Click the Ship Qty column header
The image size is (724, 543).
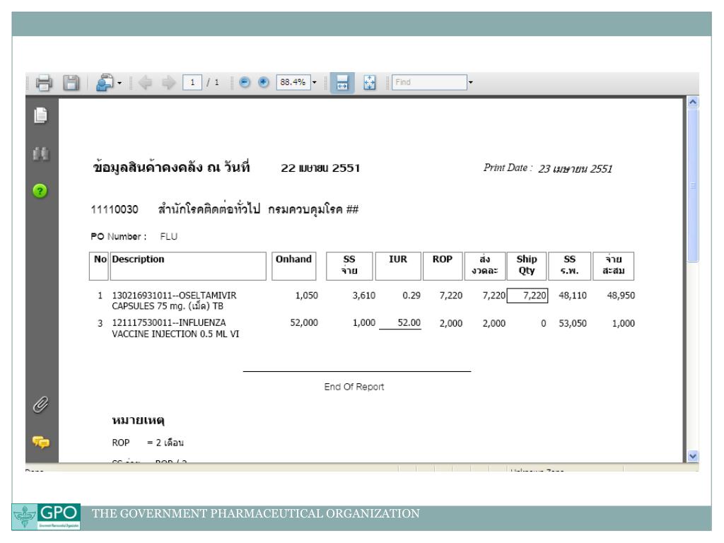[526, 264]
